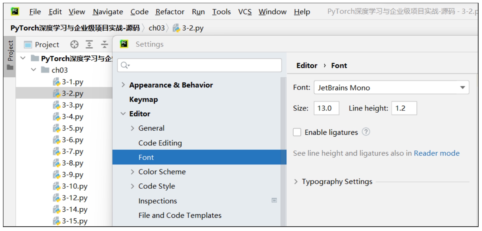Image resolution: width=482 pixels, height=231 pixels.
Task: Select File and Code Templates setting
Action: point(180,216)
